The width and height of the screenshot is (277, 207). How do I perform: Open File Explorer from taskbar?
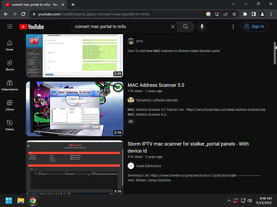[21, 201]
